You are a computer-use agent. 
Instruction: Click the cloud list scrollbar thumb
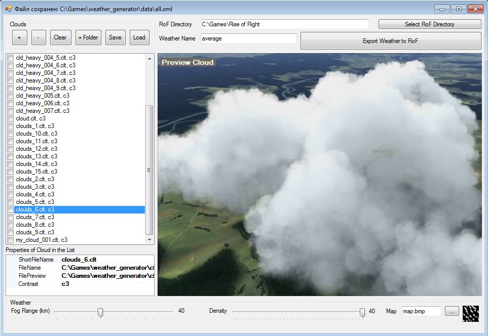[x=149, y=170]
